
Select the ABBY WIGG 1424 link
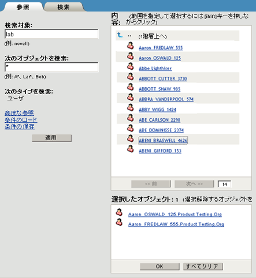(x=157, y=110)
